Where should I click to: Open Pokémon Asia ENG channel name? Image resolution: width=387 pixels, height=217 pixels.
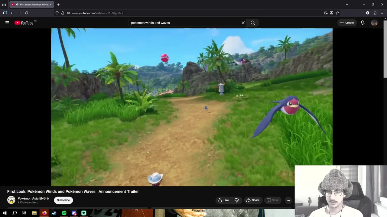(x=31, y=198)
